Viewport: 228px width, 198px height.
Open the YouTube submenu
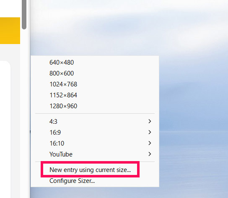click(x=95, y=154)
